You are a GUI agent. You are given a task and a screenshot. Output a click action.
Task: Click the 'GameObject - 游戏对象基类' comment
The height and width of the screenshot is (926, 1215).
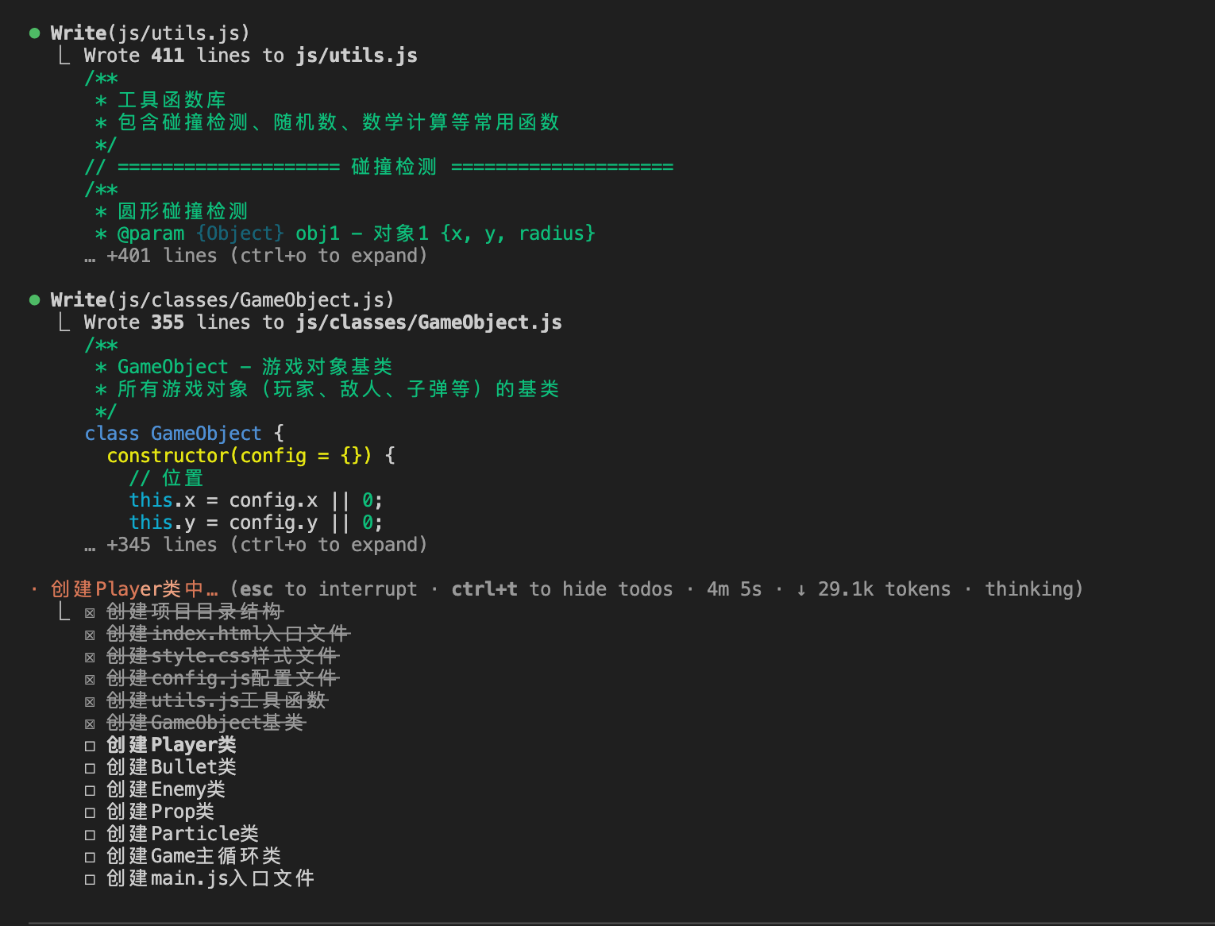coord(244,367)
